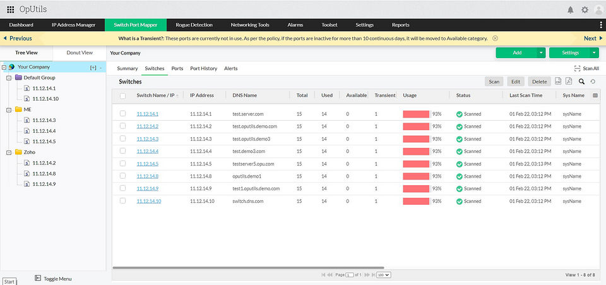Viewport: 606px width, 285px height.
Task: Click the apps grid icon beside OpUtils
Action: tap(11, 9)
